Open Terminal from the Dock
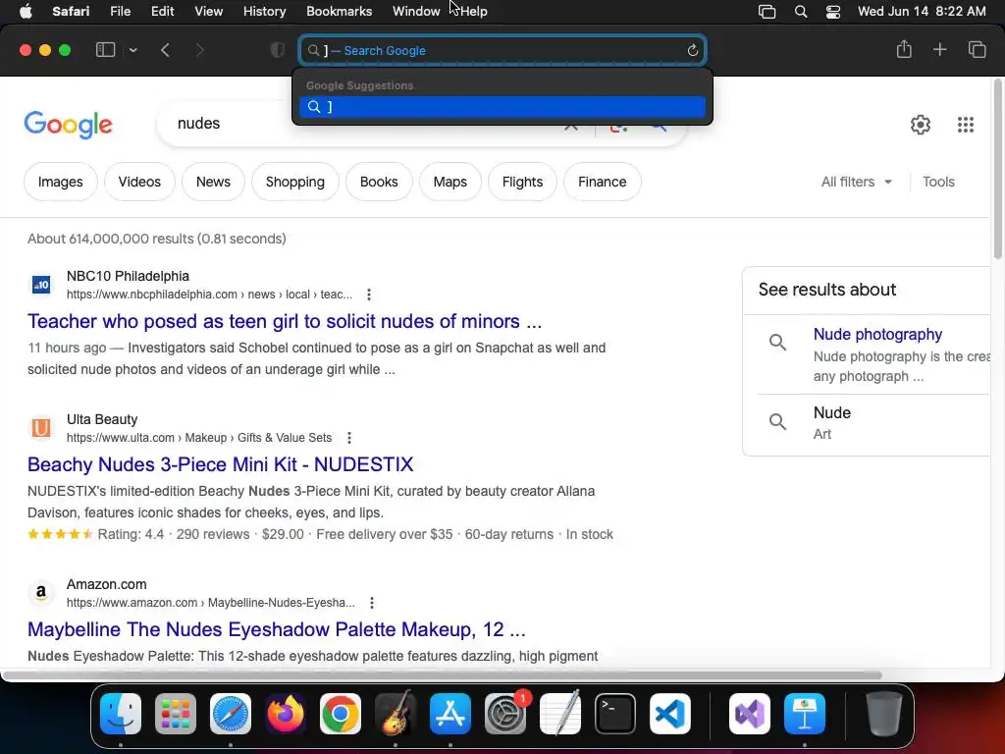The image size is (1005, 754). click(615, 714)
